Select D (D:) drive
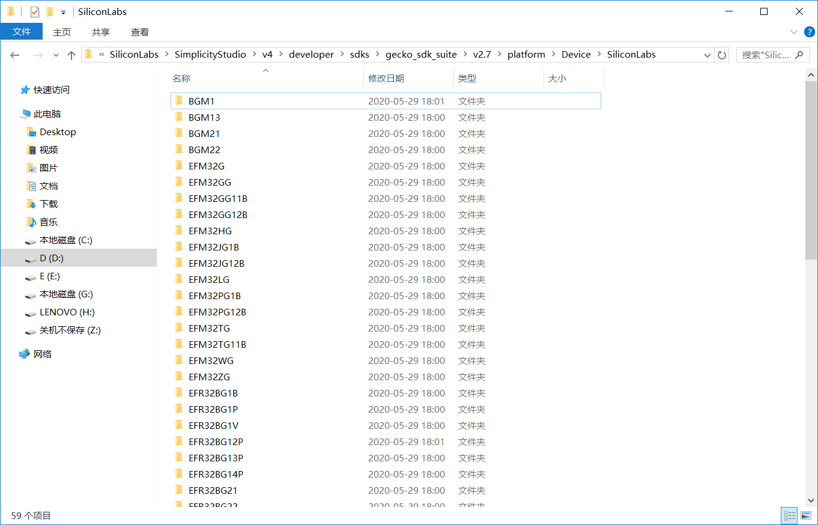Screen dimensions: 818x525 click(x=78, y=258)
